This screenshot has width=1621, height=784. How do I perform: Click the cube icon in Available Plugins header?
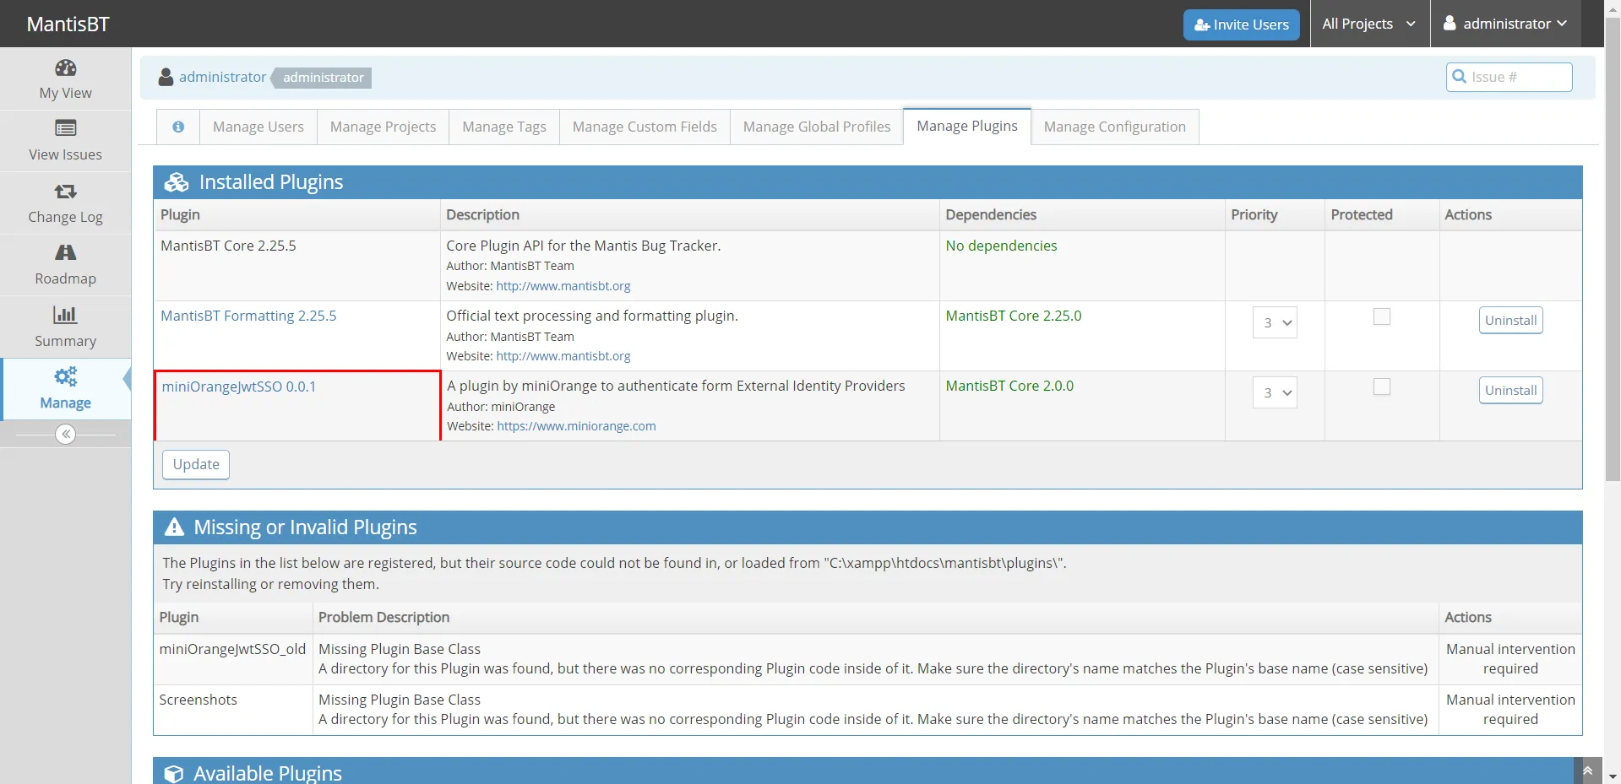coord(174,773)
